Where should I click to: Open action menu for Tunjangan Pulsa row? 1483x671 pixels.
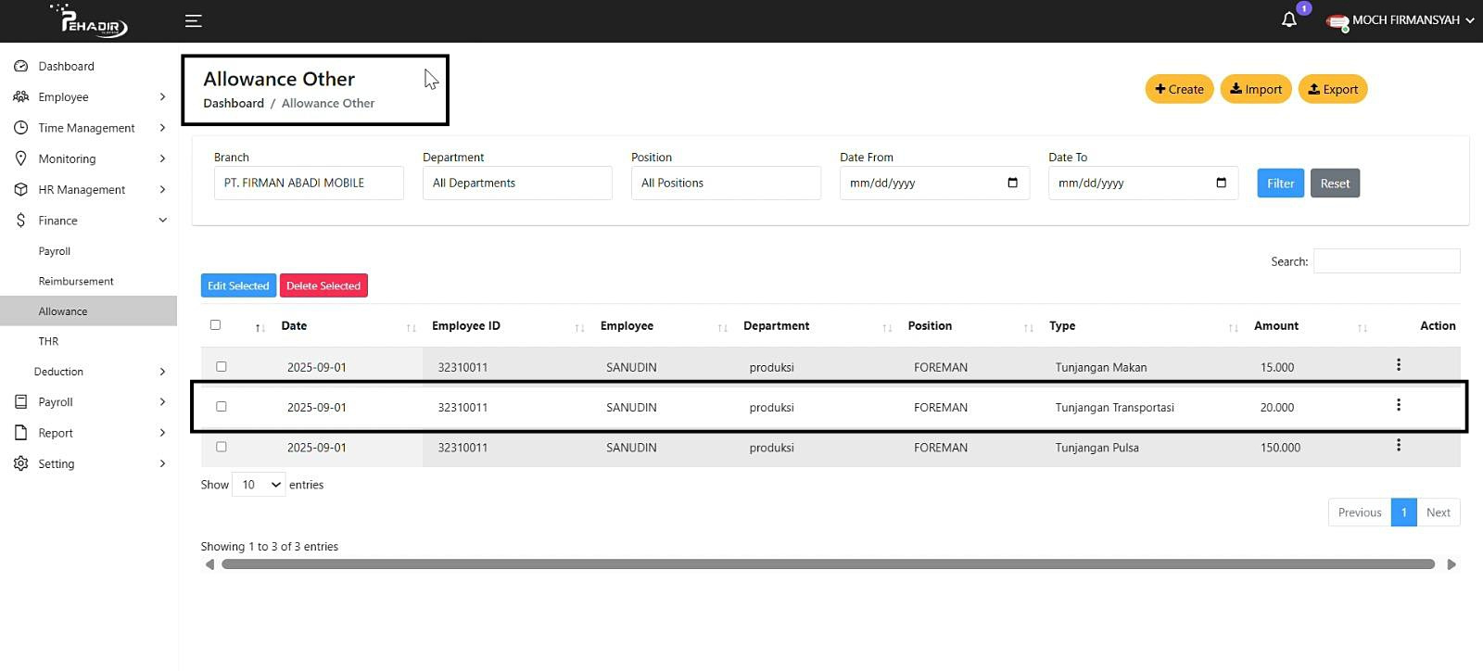click(x=1398, y=446)
